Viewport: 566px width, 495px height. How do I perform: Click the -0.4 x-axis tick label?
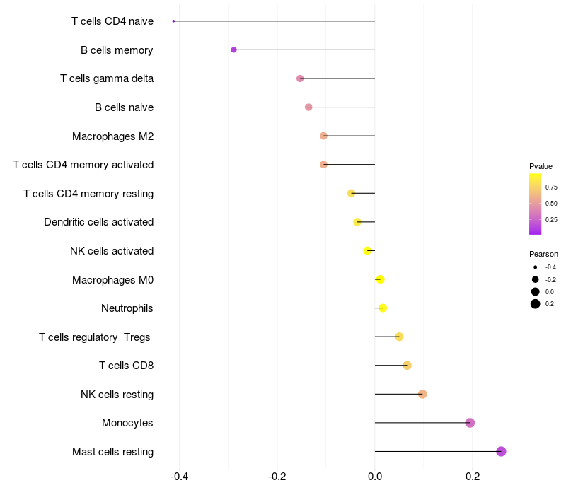click(x=180, y=477)
